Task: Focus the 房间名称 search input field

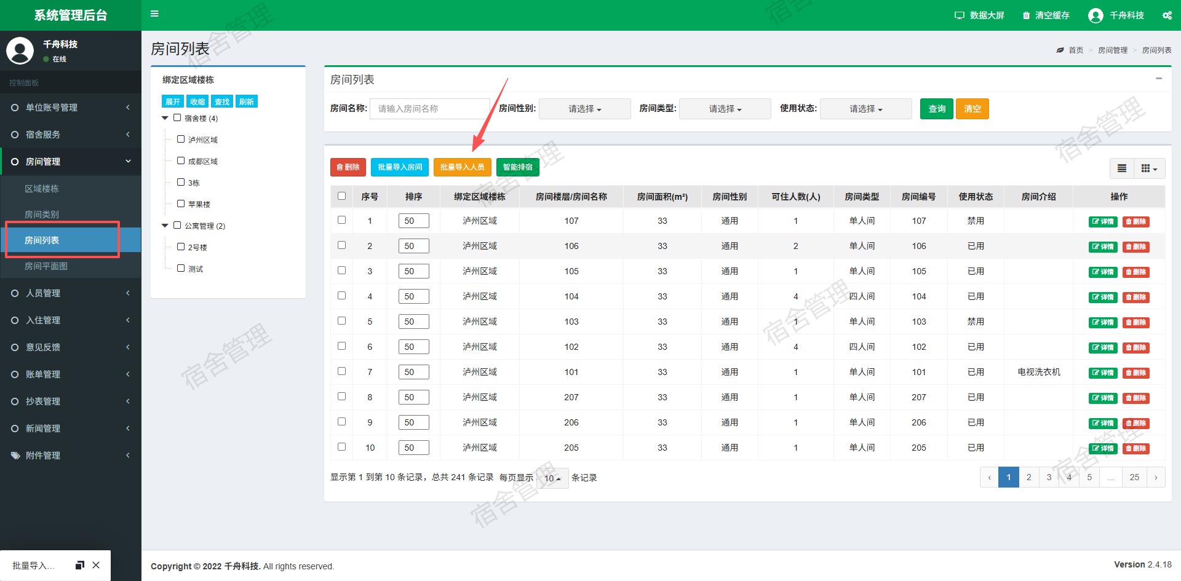Action: click(430, 109)
